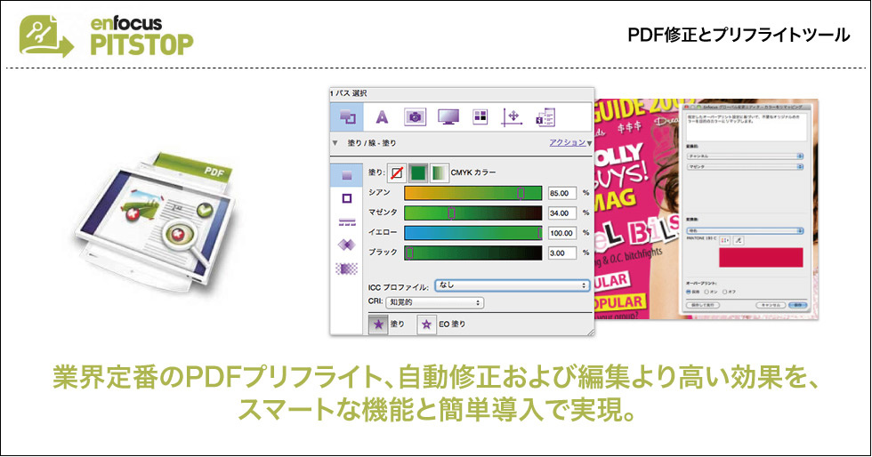The height and width of the screenshot is (457, 872).
Task: Click the キャンセル button in remap dialog
Action: click(771, 305)
